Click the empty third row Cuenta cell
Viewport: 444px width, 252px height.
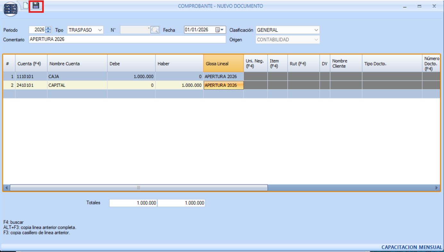31,94
